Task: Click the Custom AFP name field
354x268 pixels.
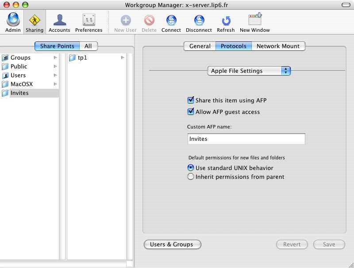Action: pos(246,139)
